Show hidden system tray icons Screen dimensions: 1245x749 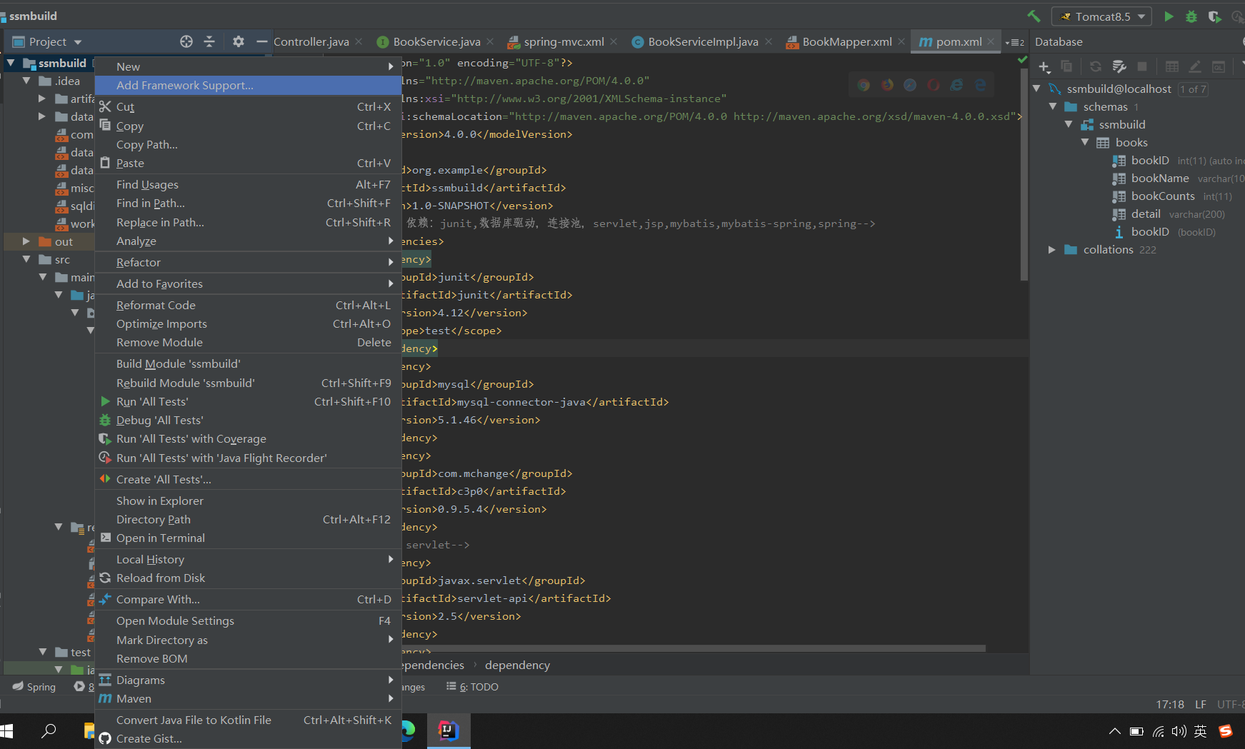coord(1114,731)
